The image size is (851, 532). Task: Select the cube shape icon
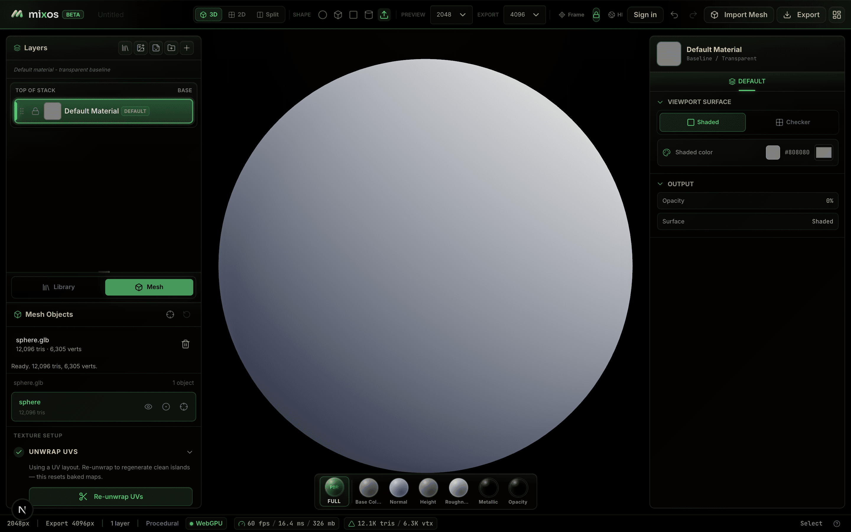pos(338,15)
